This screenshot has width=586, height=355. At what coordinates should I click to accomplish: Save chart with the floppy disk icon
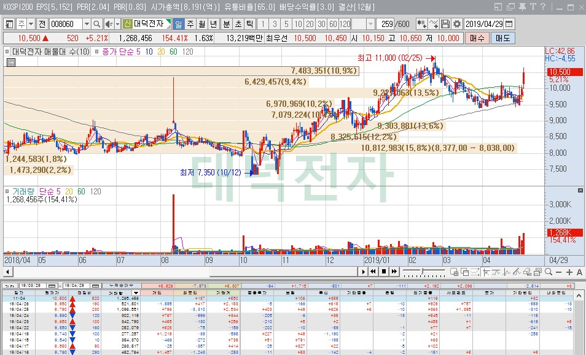tap(445, 25)
